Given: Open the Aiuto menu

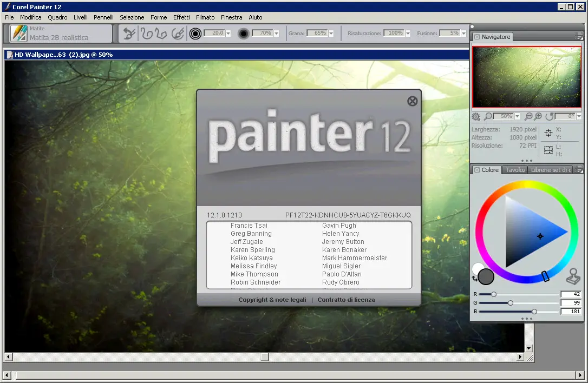Looking at the screenshot, I should point(256,17).
